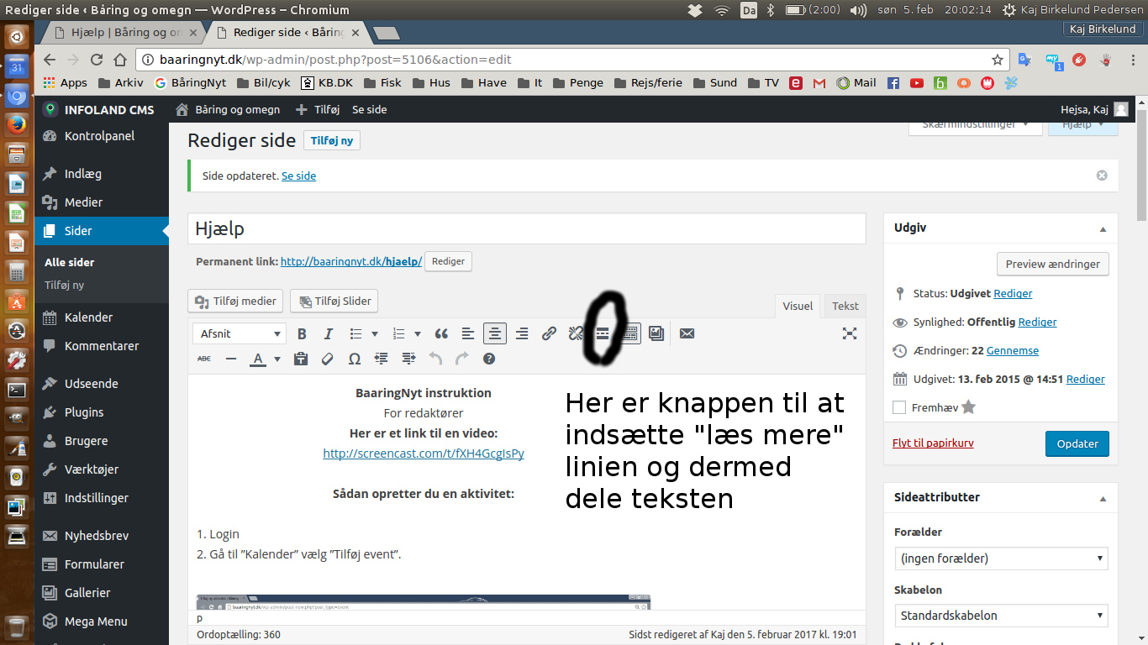This screenshot has width=1148, height=645.
Task: Switch to the Visuel editor tab
Action: tap(798, 306)
